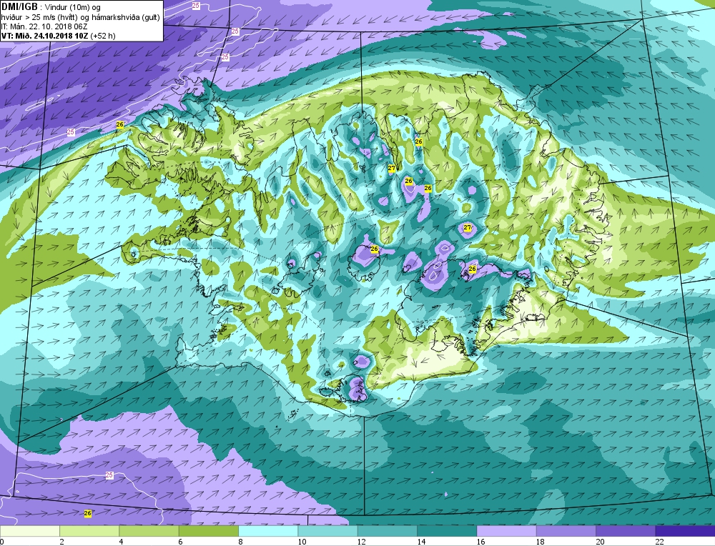The height and width of the screenshot is (546, 715).
Task: Click the medium teal 12–14 m/s legend swatch
Action: pos(387,531)
